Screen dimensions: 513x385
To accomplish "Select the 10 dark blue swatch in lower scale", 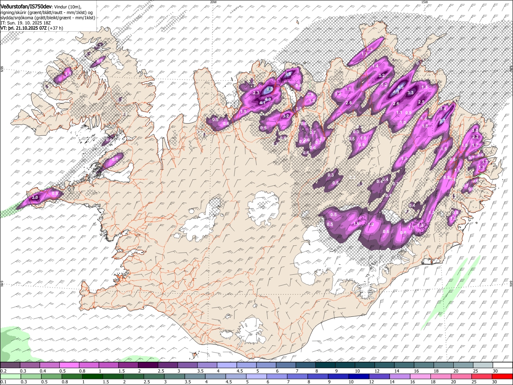I will tap(359, 377).
